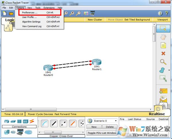The height and width of the screenshot is (139, 172).
Task: Select the Connections lightning bolt category
Action: coord(32,121)
